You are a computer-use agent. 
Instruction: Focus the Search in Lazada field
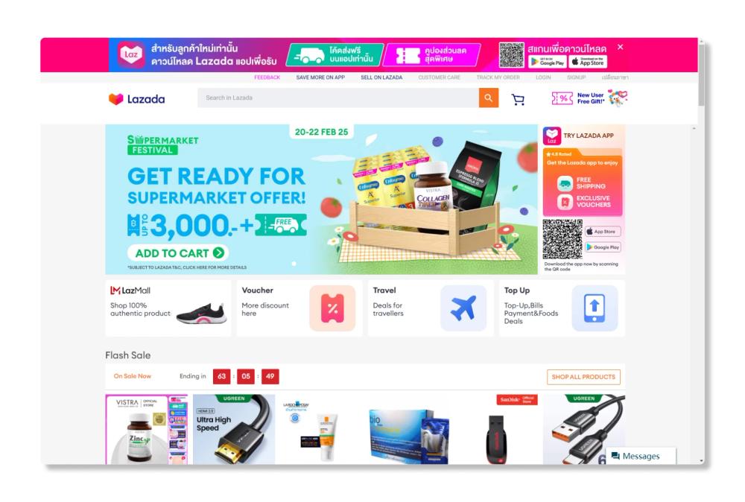click(x=338, y=98)
